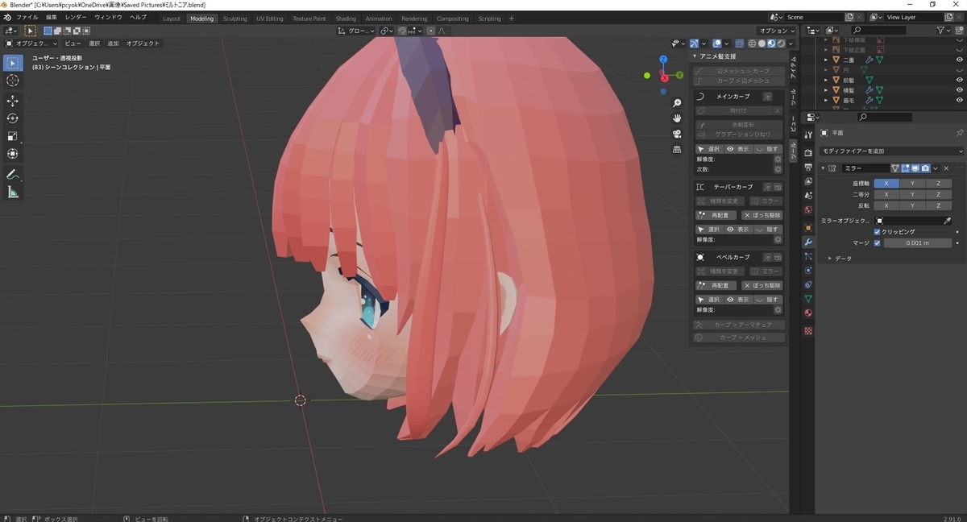Image resolution: width=967 pixels, height=522 pixels.
Task: Open the ファイル menu
Action: [27, 17]
